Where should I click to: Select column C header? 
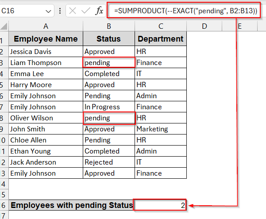click(x=160, y=27)
